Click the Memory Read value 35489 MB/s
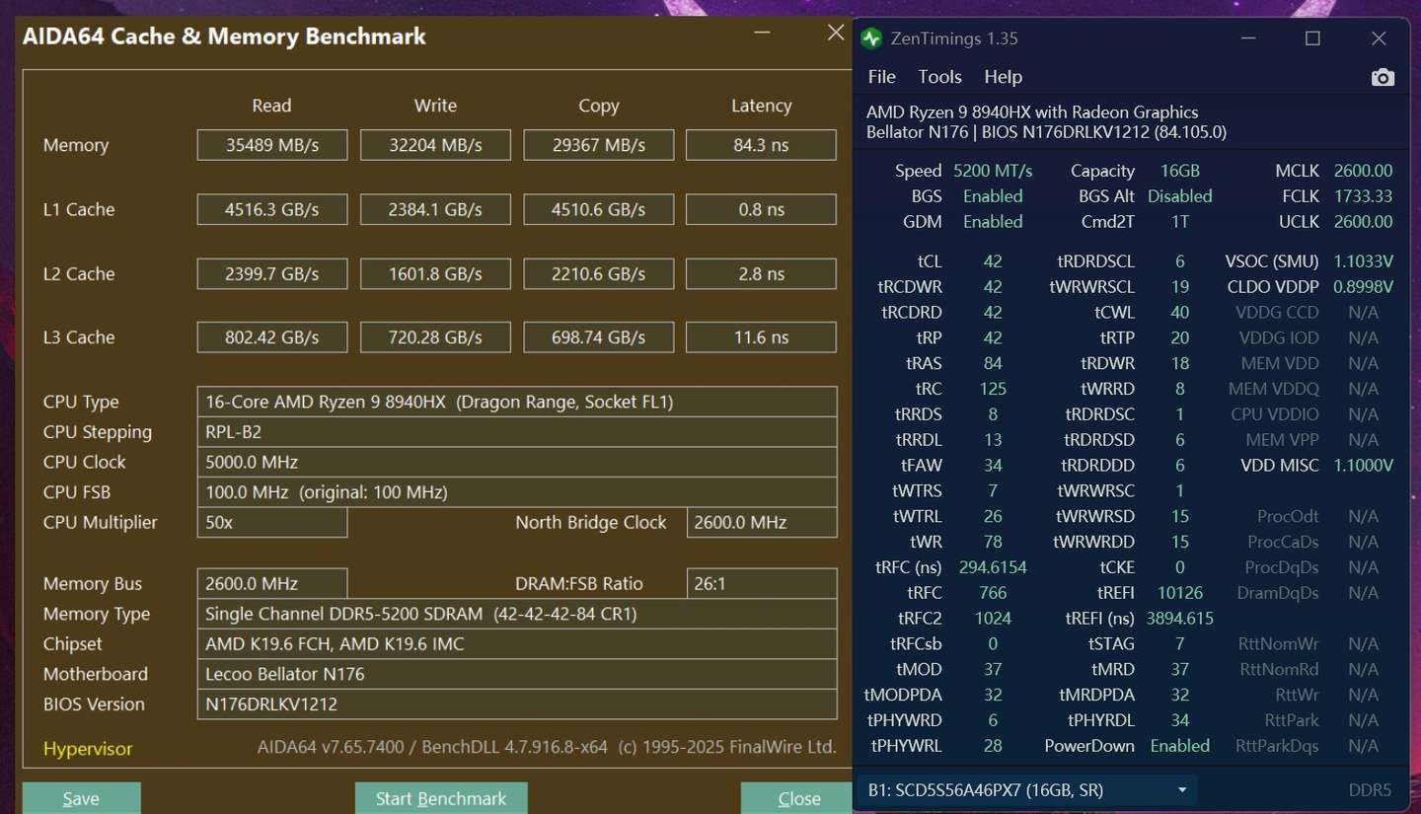The height and width of the screenshot is (814, 1421). click(272, 145)
